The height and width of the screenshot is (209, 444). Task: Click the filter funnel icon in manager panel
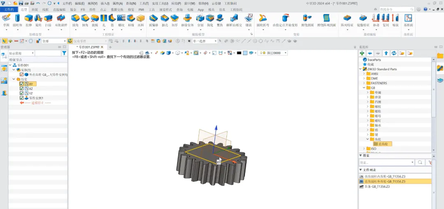tap(64, 53)
